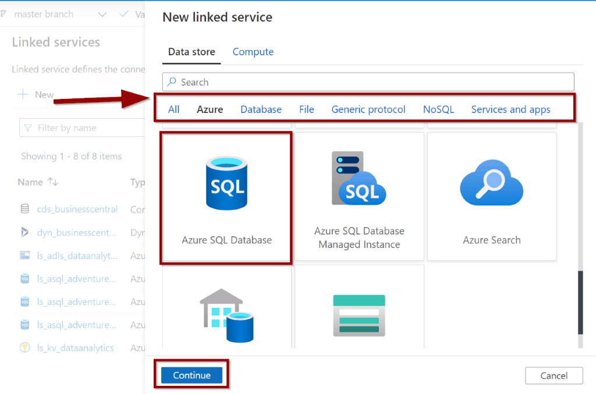Click the Filter by name field
Image resolution: width=596 pixels, height=394 pixels.
82,127
